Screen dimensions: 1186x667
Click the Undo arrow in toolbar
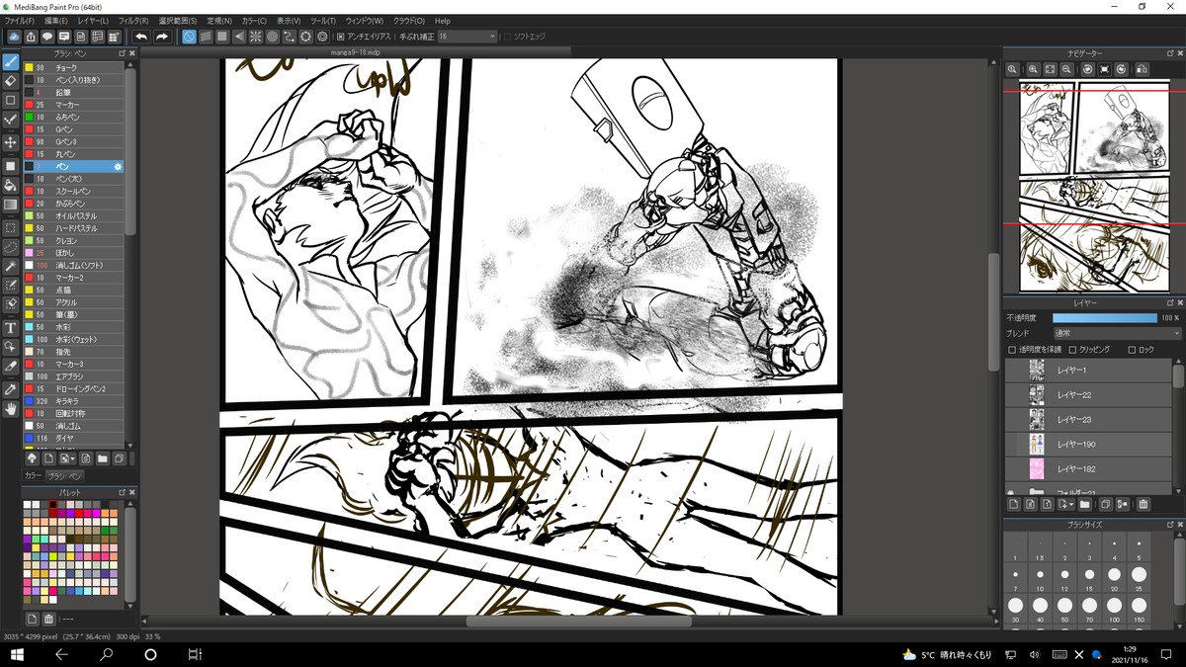click(141, 37)
